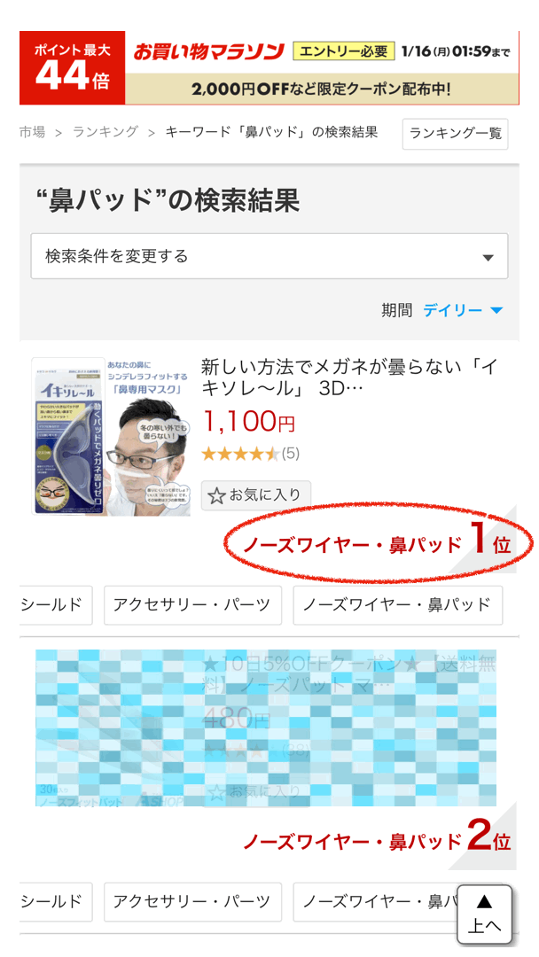Open the 新しい方法でメガネが曇らない product title

(348, 377)
